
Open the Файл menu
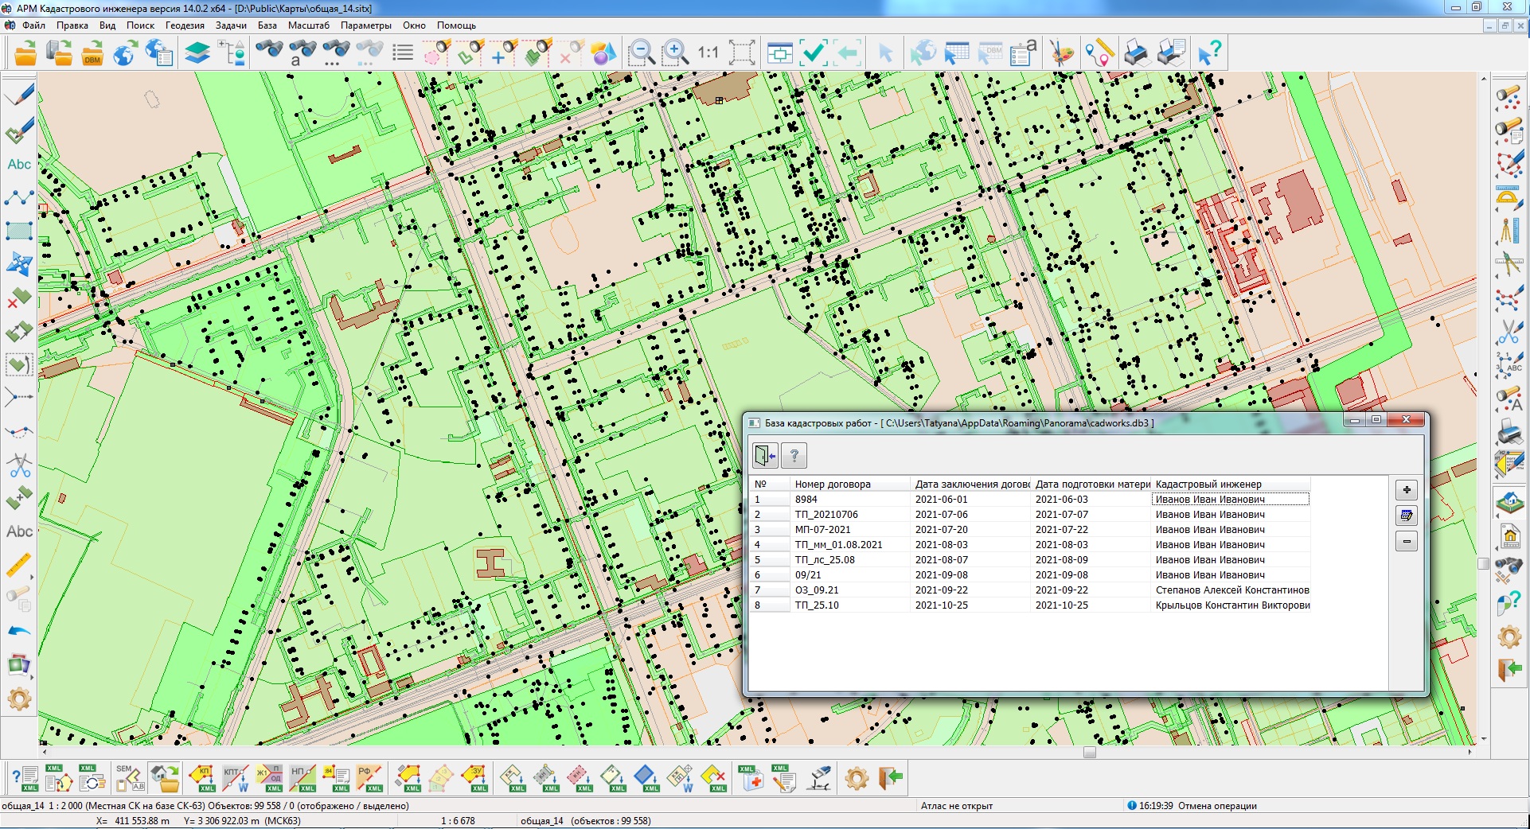[x=33, y=25]
